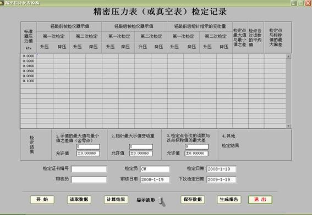This screenshot has width=312, height=215.
Task: Click the 检定证书编号 certificate number field
Action: tap(89, 169)
